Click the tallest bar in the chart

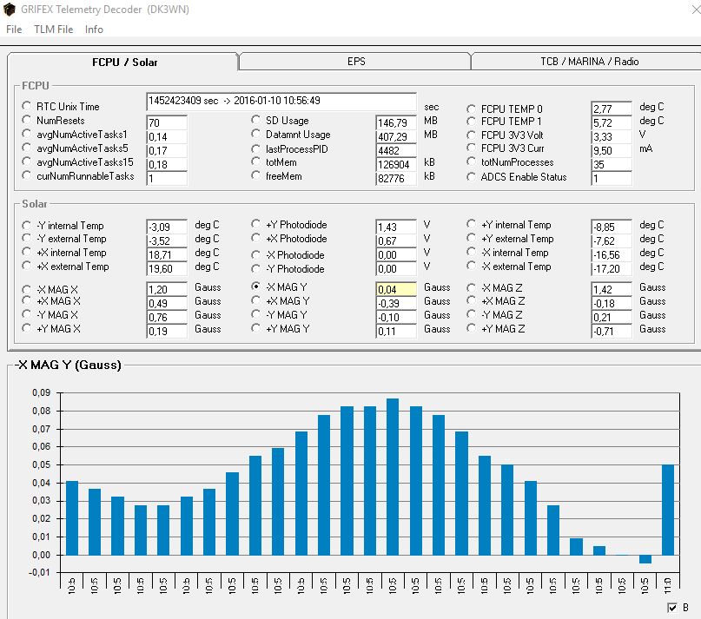click(x=393, y=477)
